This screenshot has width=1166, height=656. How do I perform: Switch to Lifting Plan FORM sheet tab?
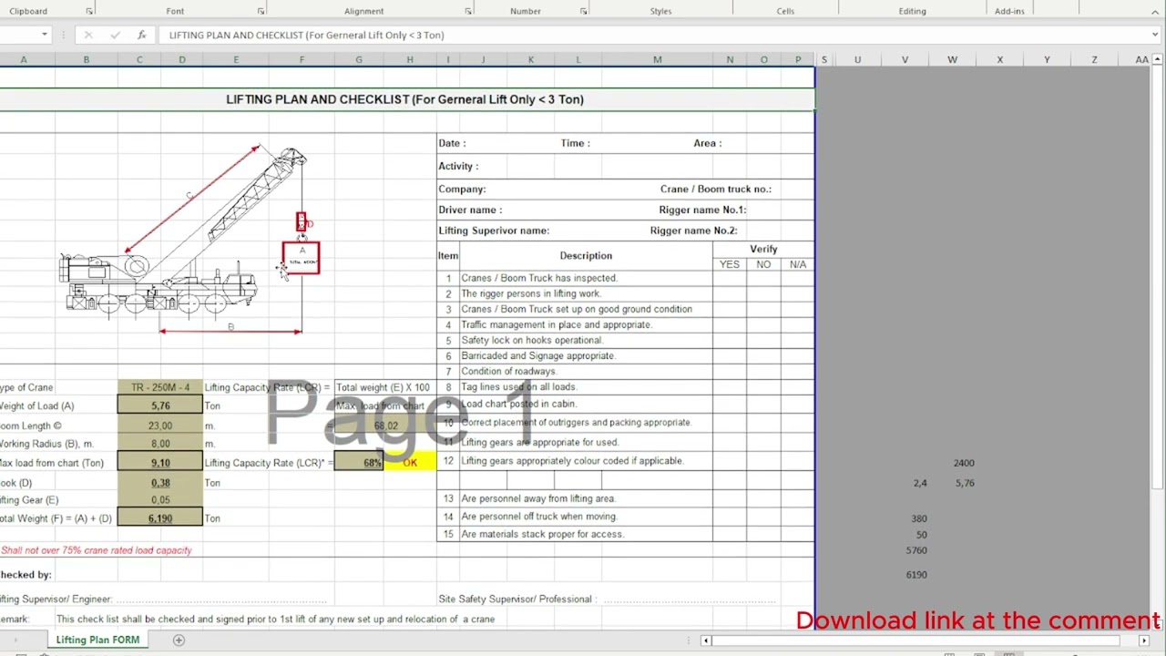tap(97, 640)
